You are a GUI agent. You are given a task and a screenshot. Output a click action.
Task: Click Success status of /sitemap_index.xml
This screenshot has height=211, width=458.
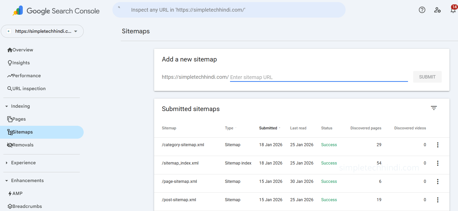point(329,163)
